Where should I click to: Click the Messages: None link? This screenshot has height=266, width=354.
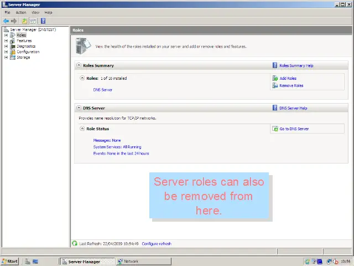click(107, 140)
